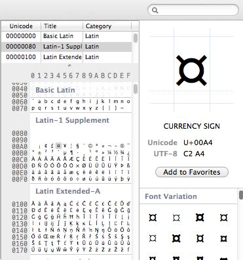Pick lowercase ø with stroke

84,179
